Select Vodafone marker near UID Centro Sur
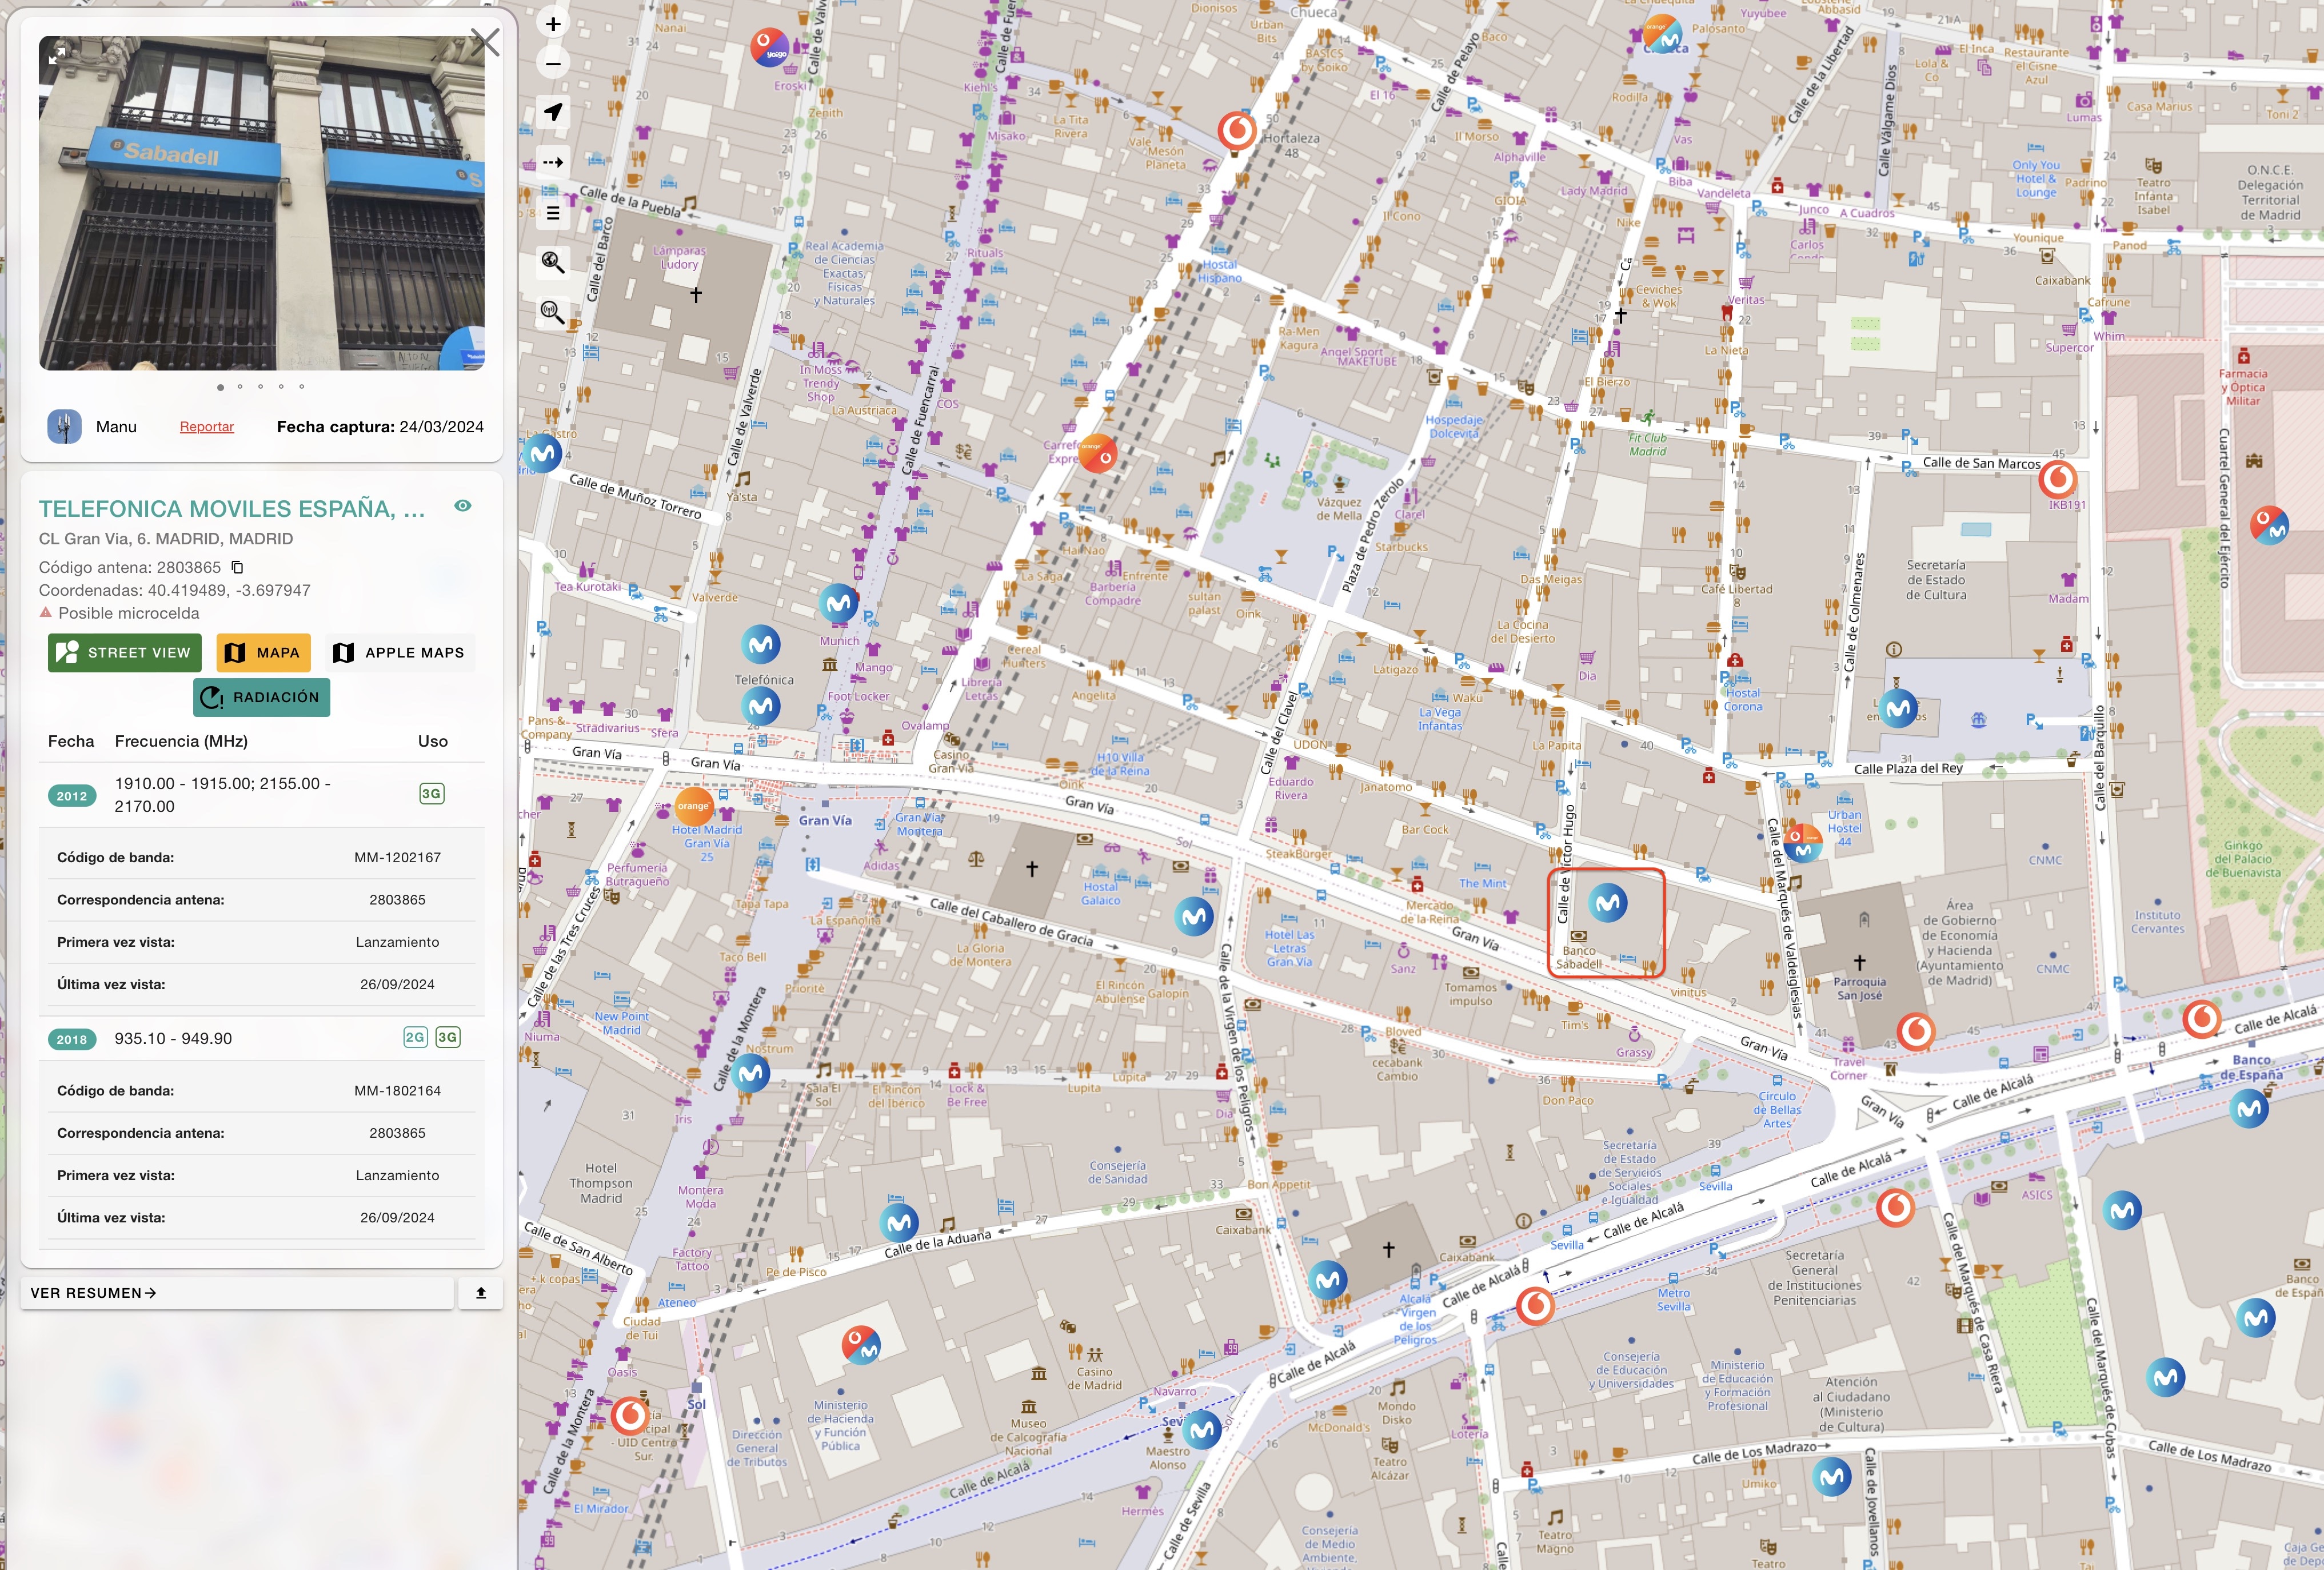Viewport: 2324px width, 1570px height. (x=630, y=1415)
